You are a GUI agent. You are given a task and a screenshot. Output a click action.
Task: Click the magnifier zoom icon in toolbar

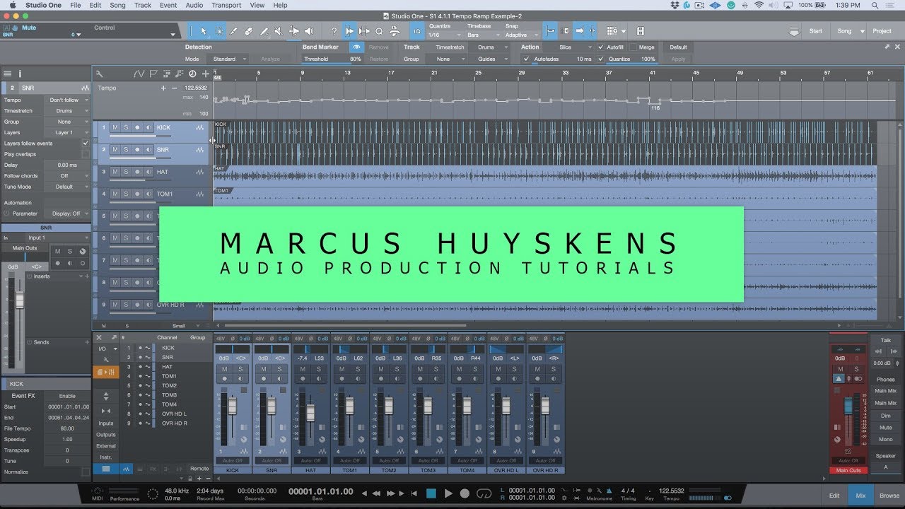379,31
